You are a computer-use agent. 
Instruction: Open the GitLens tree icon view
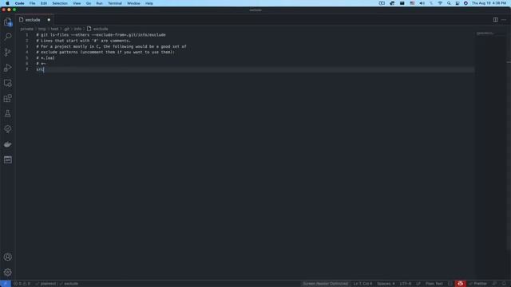pyautogui.click(x=7, y=129)
